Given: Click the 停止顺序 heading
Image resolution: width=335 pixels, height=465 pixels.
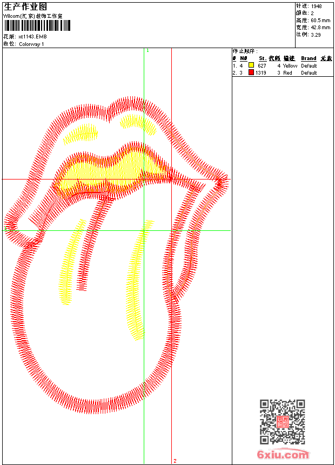Looking at the screenshot, I should click(245, 51).
